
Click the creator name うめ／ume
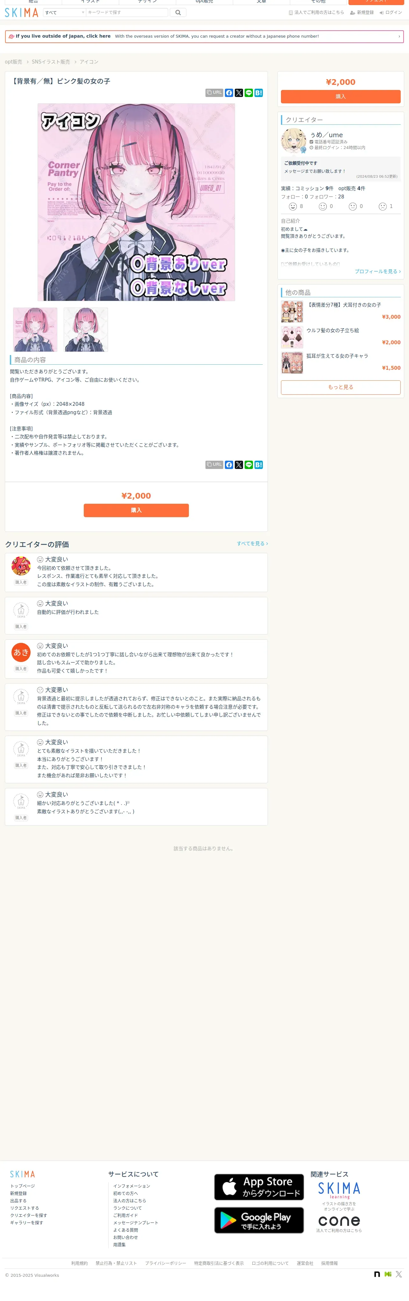pos(326,135)
